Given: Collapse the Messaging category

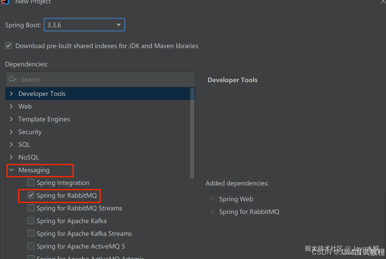Looking at the screenshot, I should (x=11, y=170).
